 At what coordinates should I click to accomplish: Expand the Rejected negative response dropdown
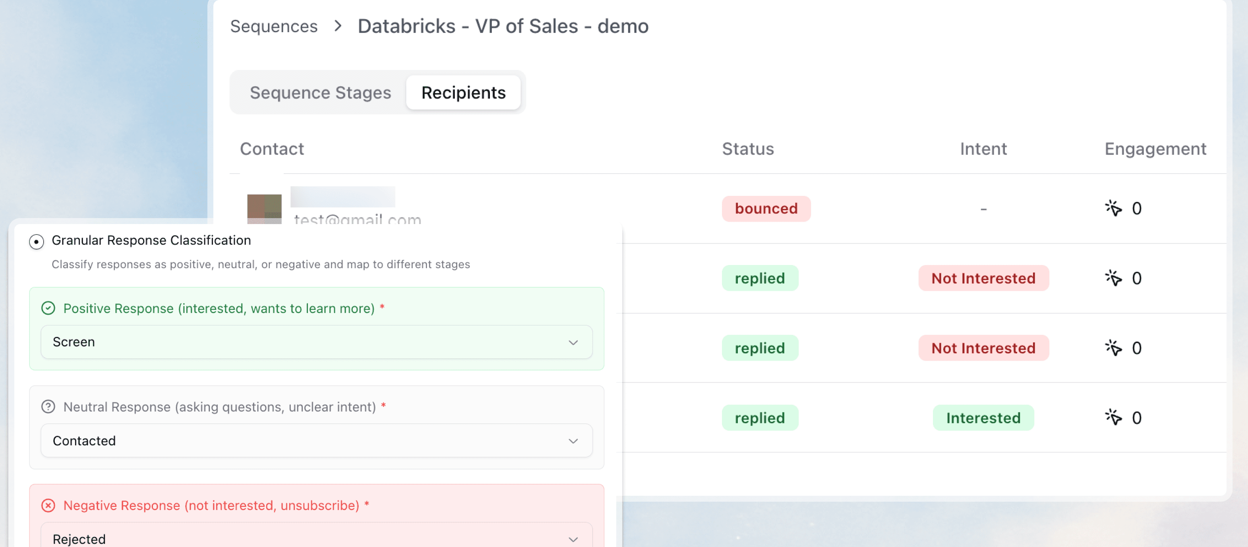point(316,538)
